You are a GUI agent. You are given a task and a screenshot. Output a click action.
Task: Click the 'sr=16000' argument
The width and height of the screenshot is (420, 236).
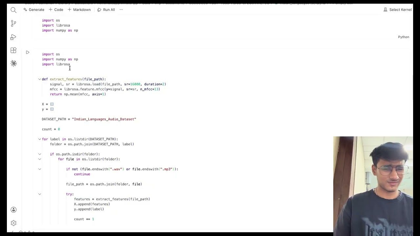(x=132, y=84)
